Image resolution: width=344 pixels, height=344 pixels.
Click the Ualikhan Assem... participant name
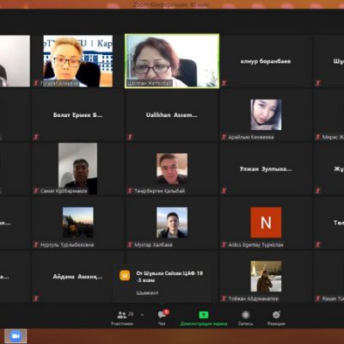(172, 115)
